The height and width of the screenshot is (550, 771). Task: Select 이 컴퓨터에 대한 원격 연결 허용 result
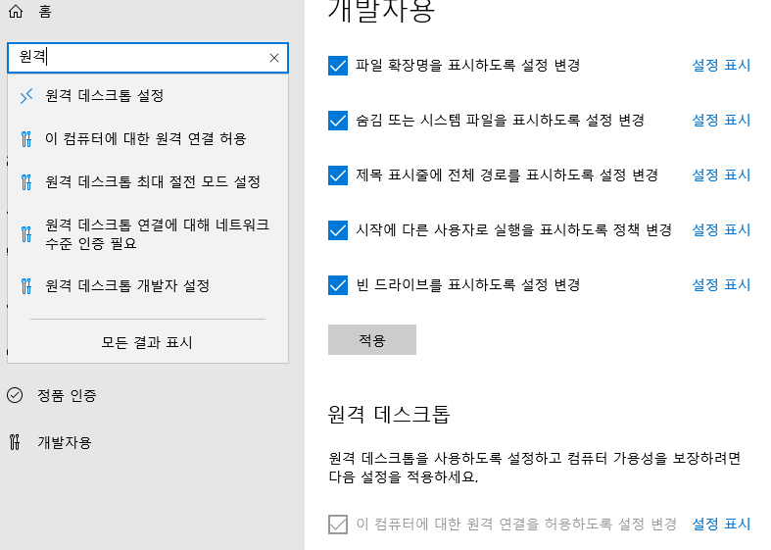[148, 139]
